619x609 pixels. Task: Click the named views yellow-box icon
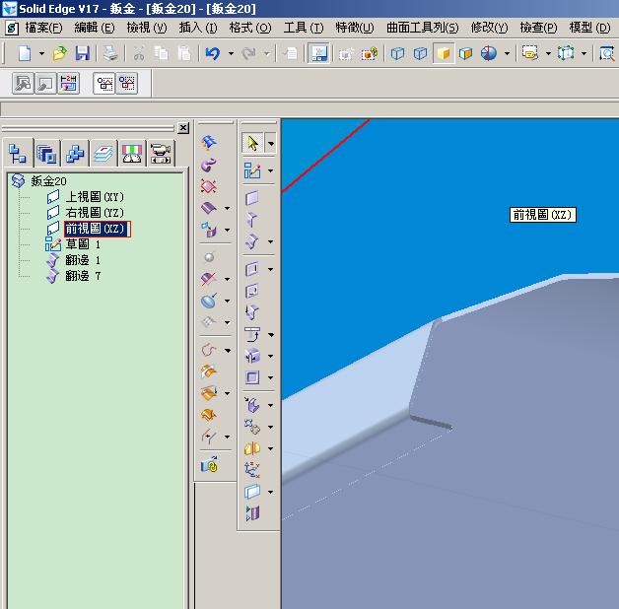pyautogui.click(x=529, y=53)
